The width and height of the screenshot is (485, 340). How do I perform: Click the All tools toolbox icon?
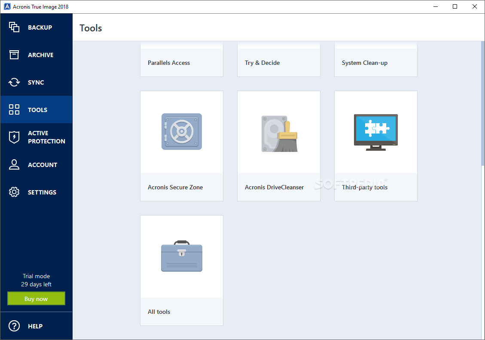click(x=182, y=256)
